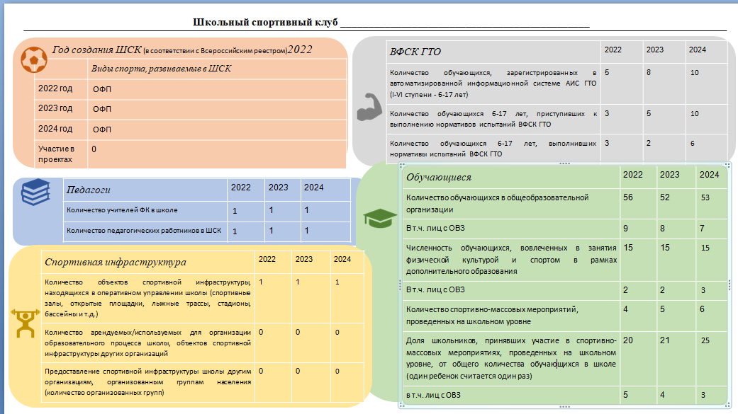
Task: Select the creation year value 2022 in italics
Action: [300, 50]
